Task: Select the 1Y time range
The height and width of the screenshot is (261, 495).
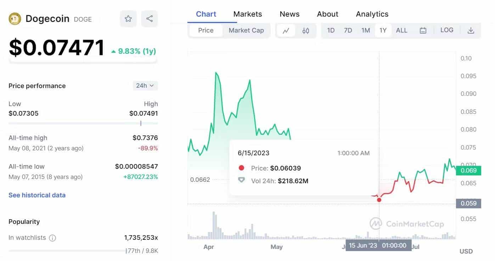Action: pos(383,30)
